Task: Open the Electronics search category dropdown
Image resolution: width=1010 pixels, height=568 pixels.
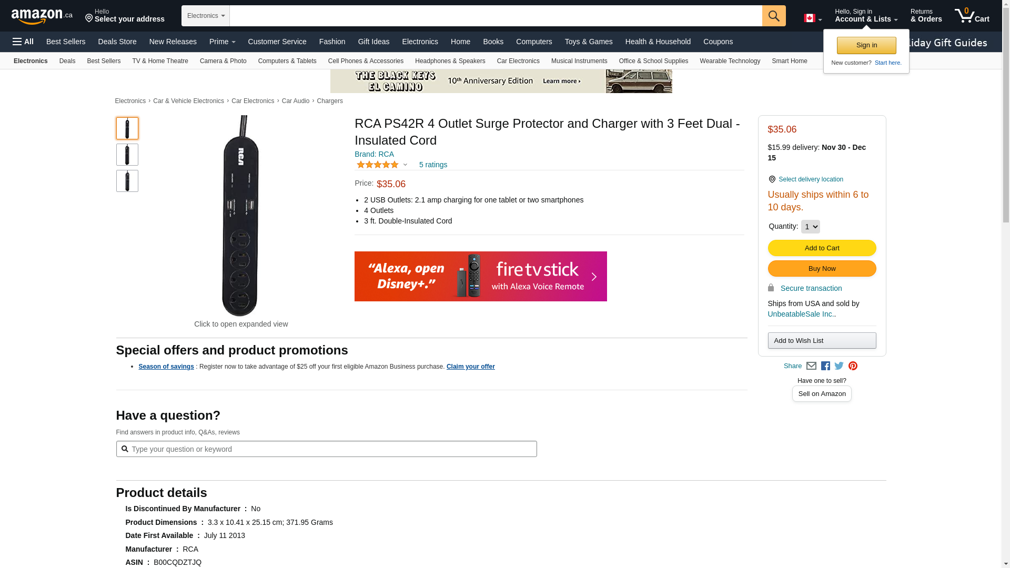Action: point(206,16)
